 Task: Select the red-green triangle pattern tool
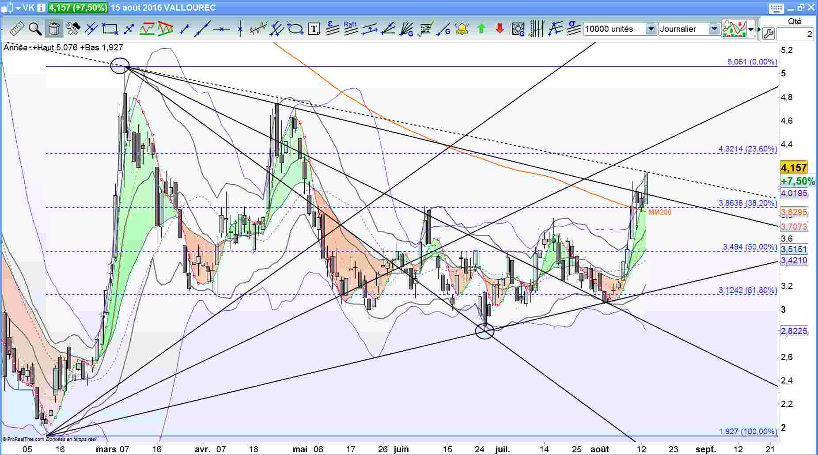(166, 29)
